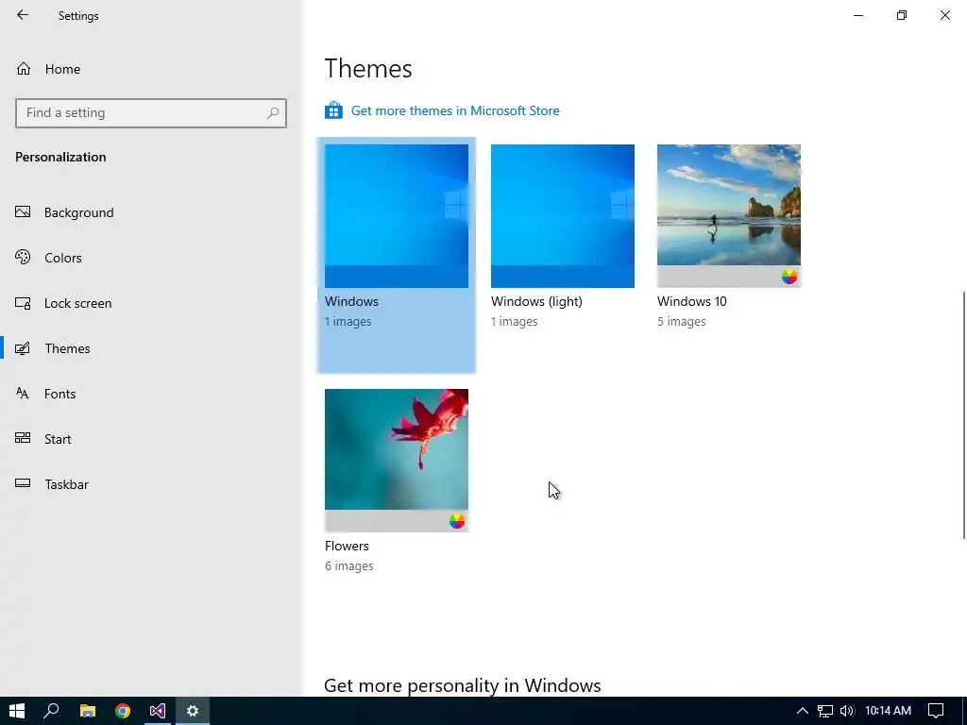Click the search magnifier in Find a setting
This screenshot has height=725, width=967.
[273, 113]
